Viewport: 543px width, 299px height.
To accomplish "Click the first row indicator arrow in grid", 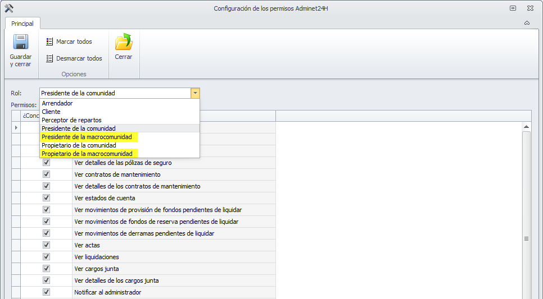I will click(x=16, y=127).
